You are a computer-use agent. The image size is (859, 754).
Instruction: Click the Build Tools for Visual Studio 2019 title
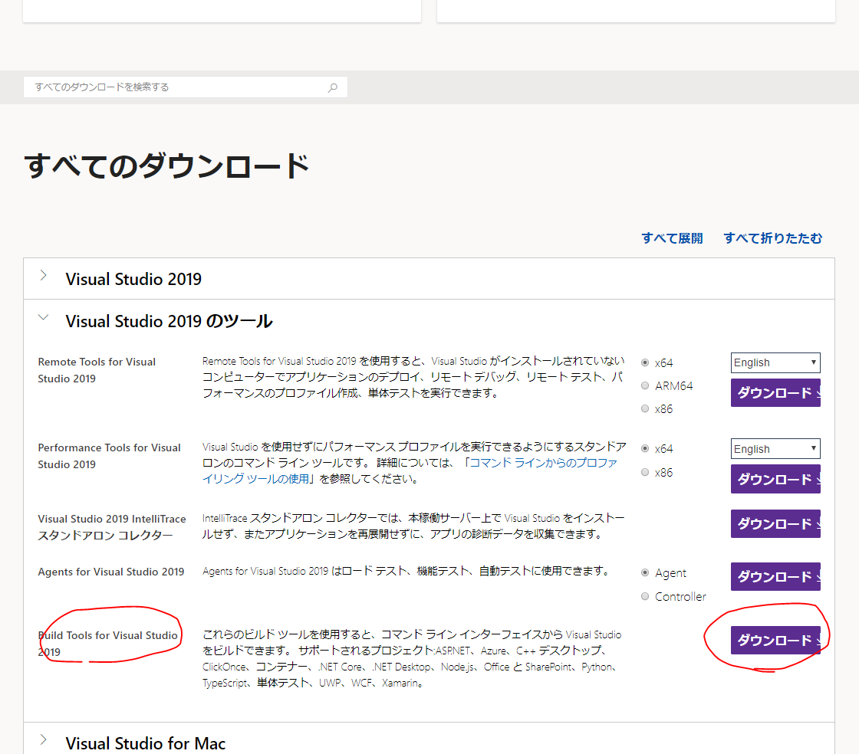pos(108,644)
